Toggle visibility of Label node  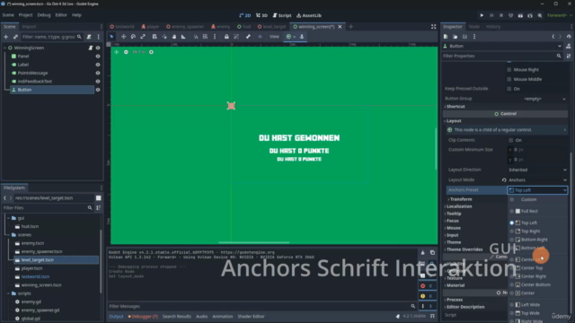pyautogui.click(x=98, y=65)
